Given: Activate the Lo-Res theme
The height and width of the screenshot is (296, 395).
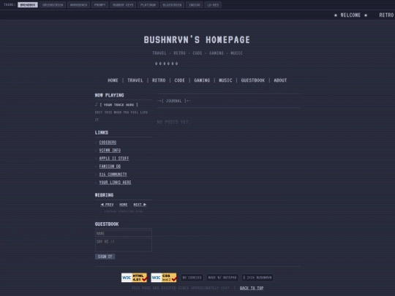Looking at the screenshot, I should tap(213, 5).
